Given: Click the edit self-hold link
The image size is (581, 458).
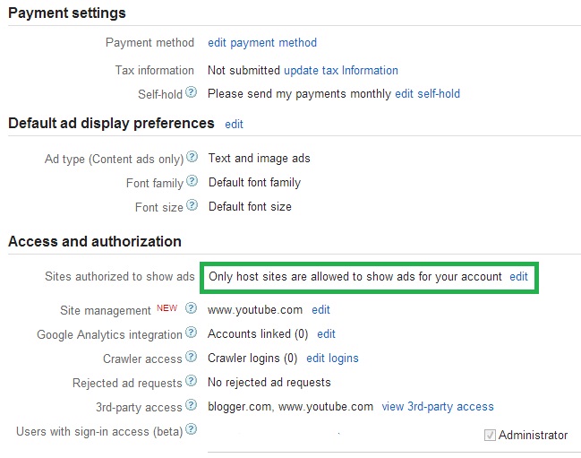Looking at the screenshot, I should 428,93.
